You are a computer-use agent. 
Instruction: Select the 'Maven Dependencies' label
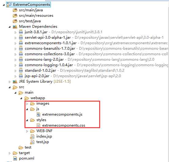click(38, 27)
